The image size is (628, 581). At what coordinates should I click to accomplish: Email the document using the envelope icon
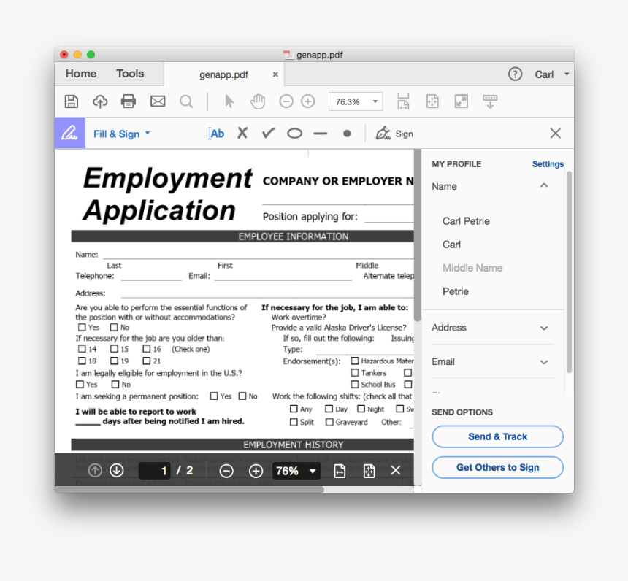[157, 101]
